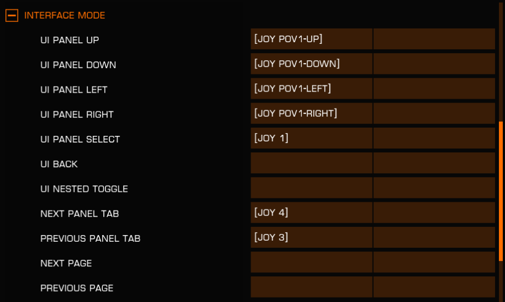Set secondary binding for Next Panel Tab
This screenshot has height=302, width=505.
tap(434, 212)
